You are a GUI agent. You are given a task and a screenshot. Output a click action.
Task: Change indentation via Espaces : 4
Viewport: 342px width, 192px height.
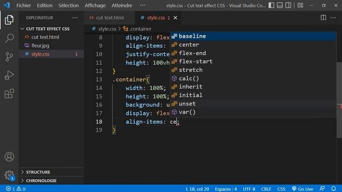[x=226, y=189]
